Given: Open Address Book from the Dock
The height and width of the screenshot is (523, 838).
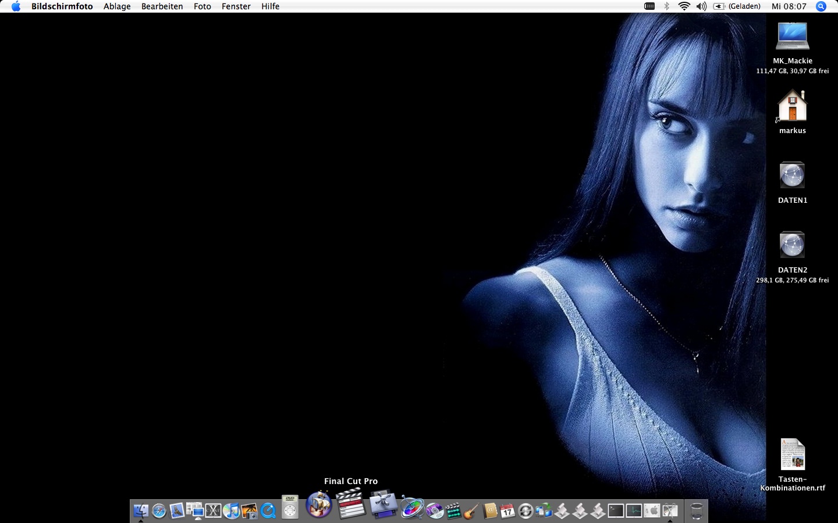Looking at the screenshot, I should click(x=490, y=511).
